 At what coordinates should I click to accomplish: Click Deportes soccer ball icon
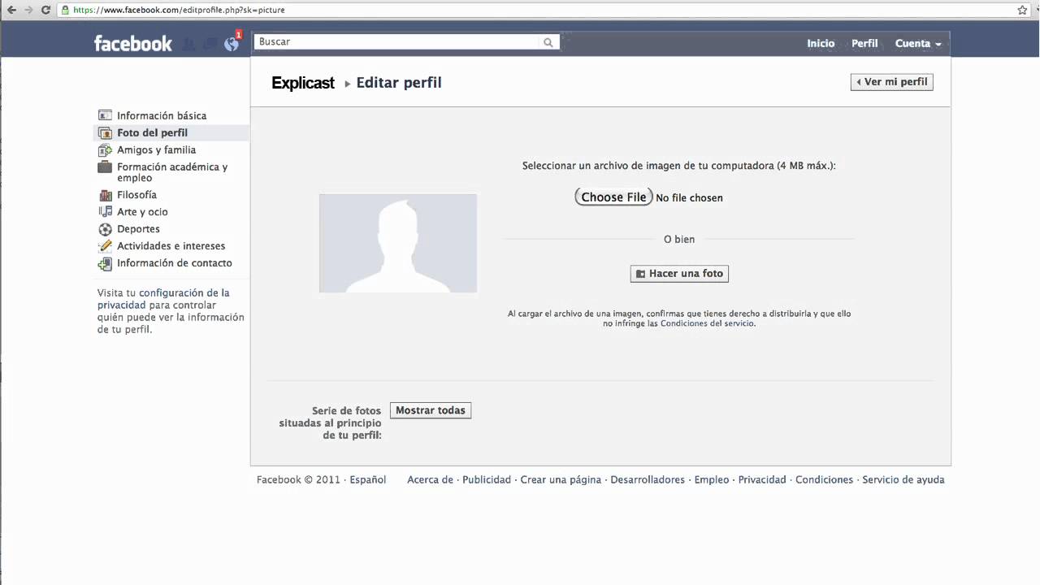click(x=105, y=229)
